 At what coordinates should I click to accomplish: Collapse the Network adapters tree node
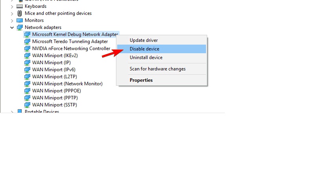click(12, 27)
